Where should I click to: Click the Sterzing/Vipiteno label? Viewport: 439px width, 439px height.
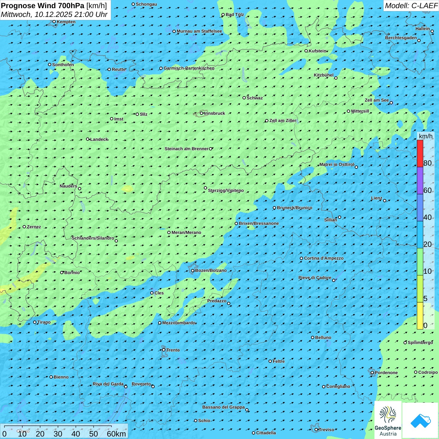pos(226,190)
